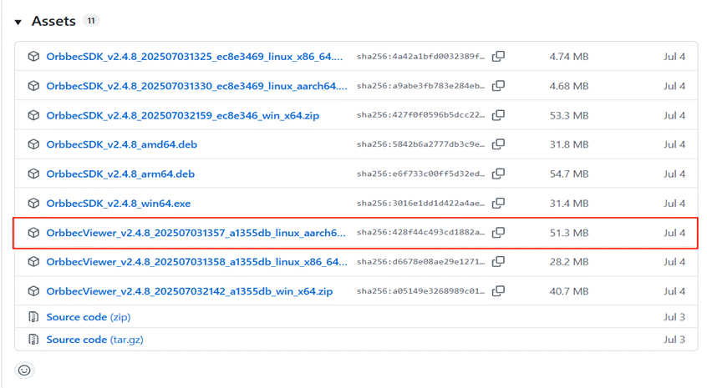Select hash text sha256:a9abe3fb783e284eb

(x=420, y=86)
